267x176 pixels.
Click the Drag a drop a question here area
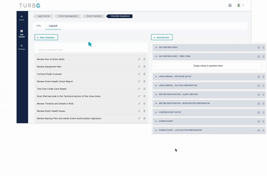pos(208,66)
